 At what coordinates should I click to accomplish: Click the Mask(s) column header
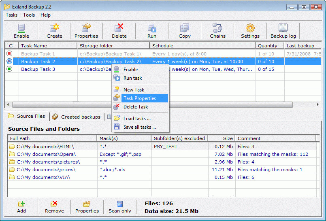124,138
